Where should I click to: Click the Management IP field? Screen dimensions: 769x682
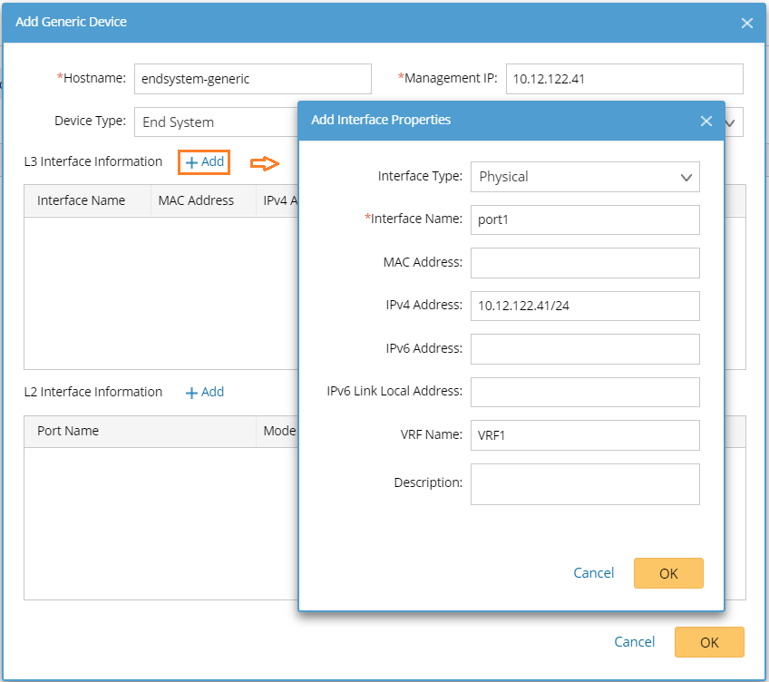point(624,79)
